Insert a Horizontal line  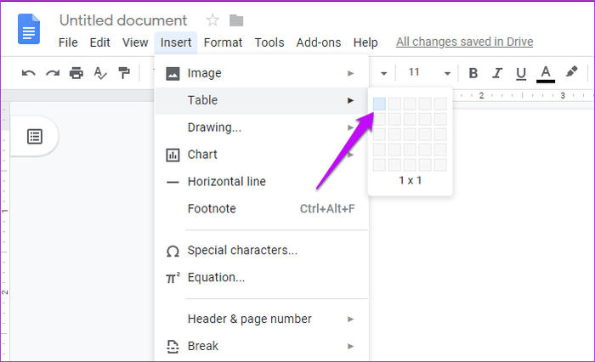point(262,182)
